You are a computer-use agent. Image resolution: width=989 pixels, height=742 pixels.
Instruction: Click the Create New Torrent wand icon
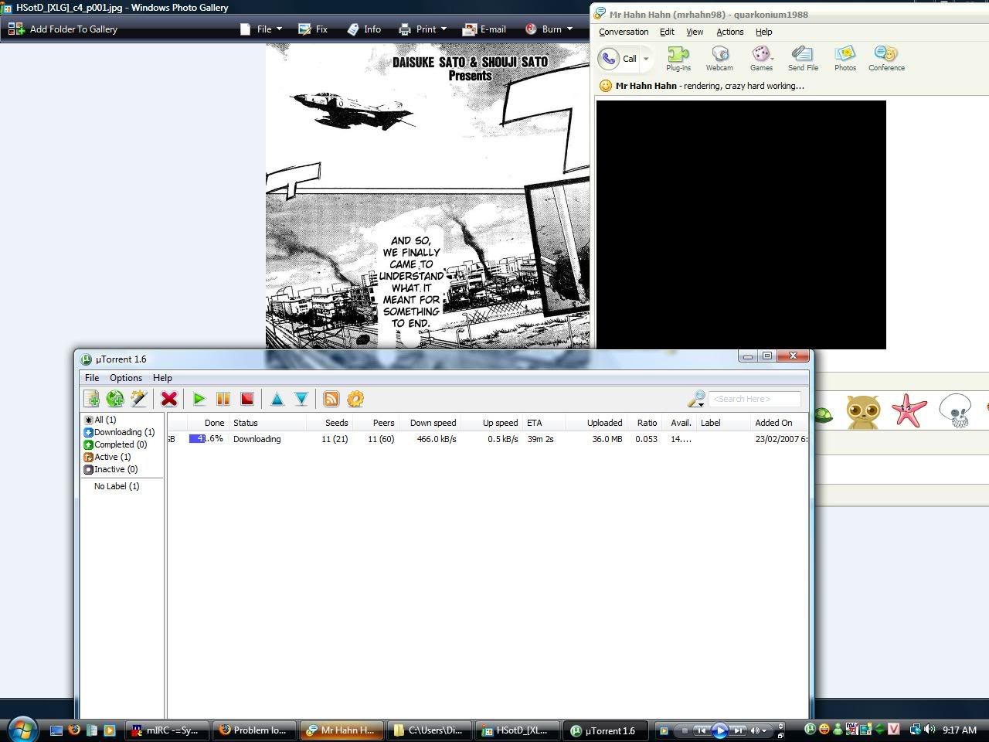(x=139, y=399)
